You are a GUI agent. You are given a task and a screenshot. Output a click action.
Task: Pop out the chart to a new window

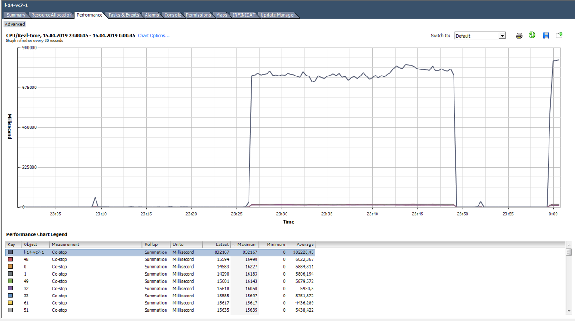[559, 35]
